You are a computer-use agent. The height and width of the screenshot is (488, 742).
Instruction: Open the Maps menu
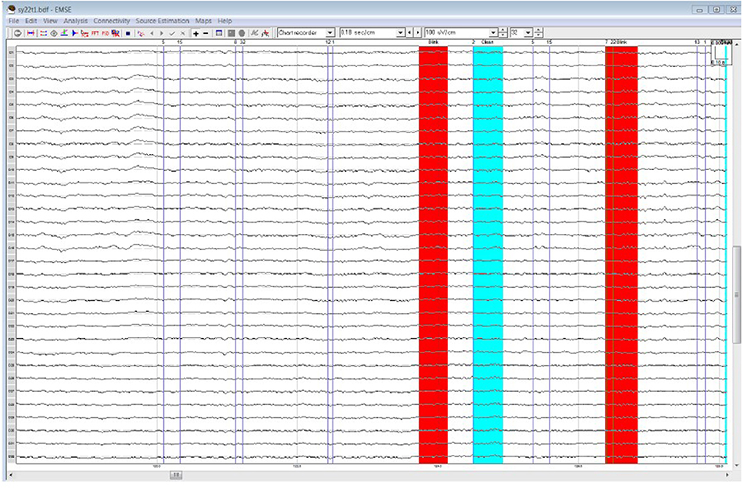pyautogui.click(x=203, y=21)
